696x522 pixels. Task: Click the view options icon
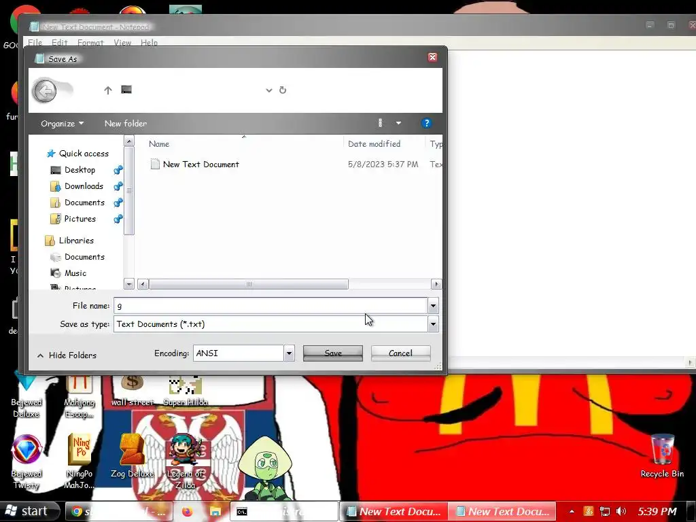[380, 123]
